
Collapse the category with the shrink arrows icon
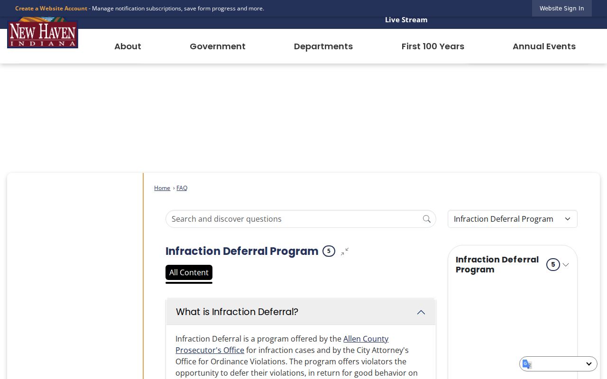(345, 252)
